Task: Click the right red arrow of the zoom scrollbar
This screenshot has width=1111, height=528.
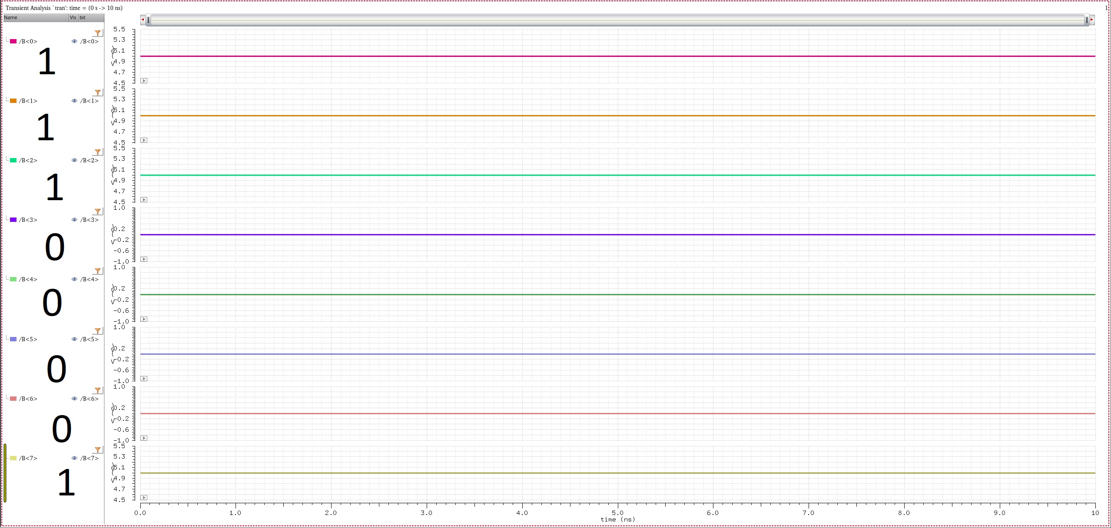Action: (1091, 20)
